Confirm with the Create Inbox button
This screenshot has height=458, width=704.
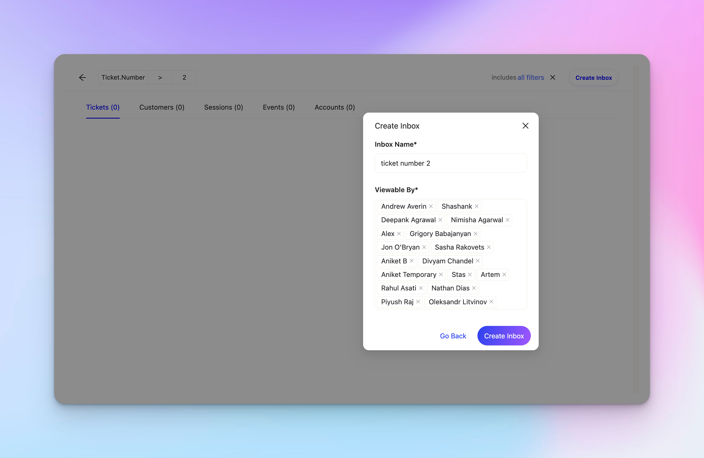(x=504, y=336)
